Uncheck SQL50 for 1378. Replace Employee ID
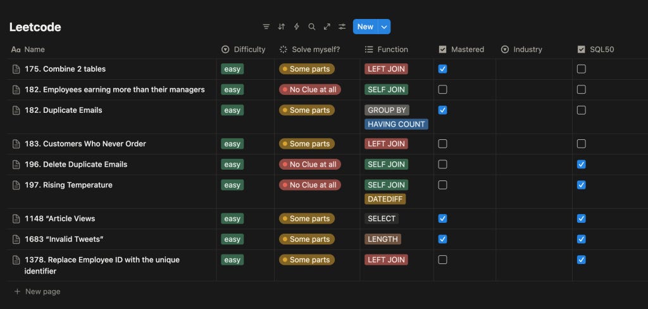 [x=582, y=260]
